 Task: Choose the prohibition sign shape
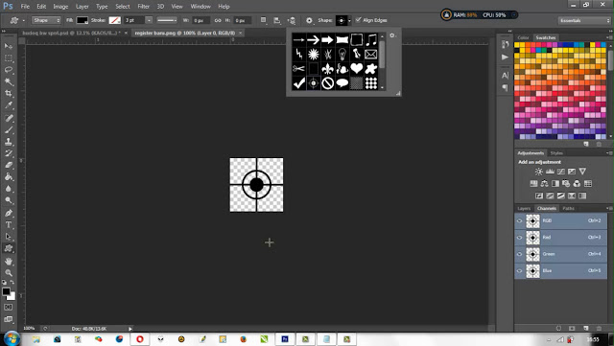pyautogui.click(x=327, y=83)
